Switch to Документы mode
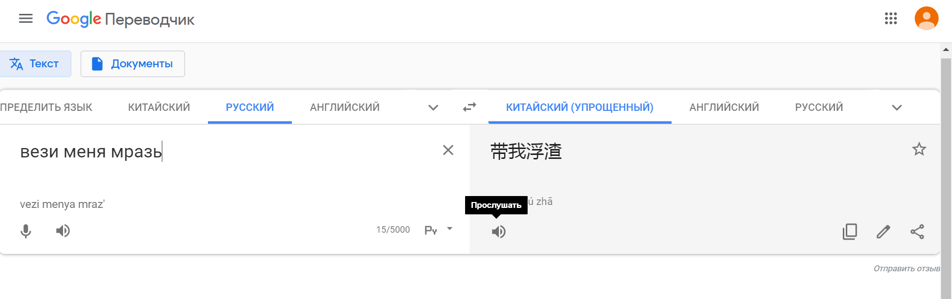The width and height of the screenshot is (952, 299). point(133,64)
